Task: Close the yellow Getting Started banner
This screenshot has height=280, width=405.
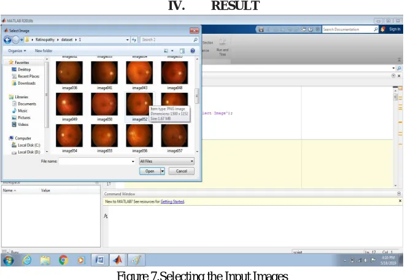Action: click(x=400, y=201)
